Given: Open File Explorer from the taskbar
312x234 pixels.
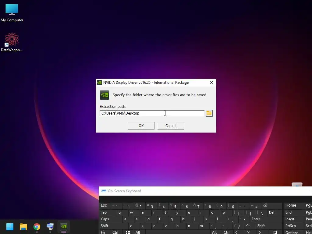Looking at the screenshot, I should tap(23, 227).
